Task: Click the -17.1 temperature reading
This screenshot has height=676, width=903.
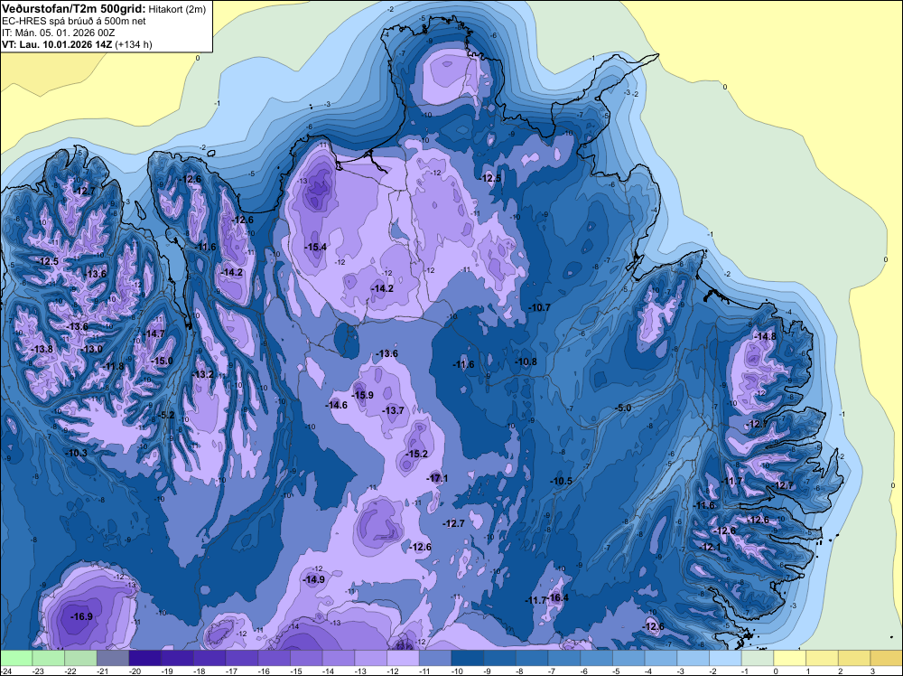Action: point(437,478)
